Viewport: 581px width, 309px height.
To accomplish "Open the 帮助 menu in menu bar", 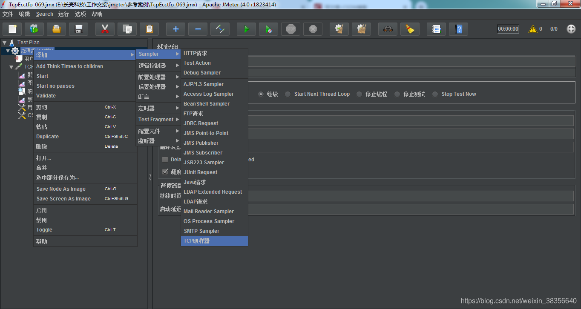I will (97, 14).
